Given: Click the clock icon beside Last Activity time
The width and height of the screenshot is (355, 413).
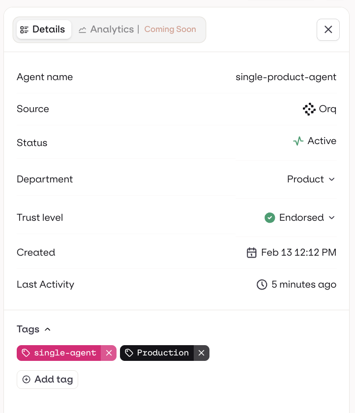Looking at the screenshot, I should (262, 284).
